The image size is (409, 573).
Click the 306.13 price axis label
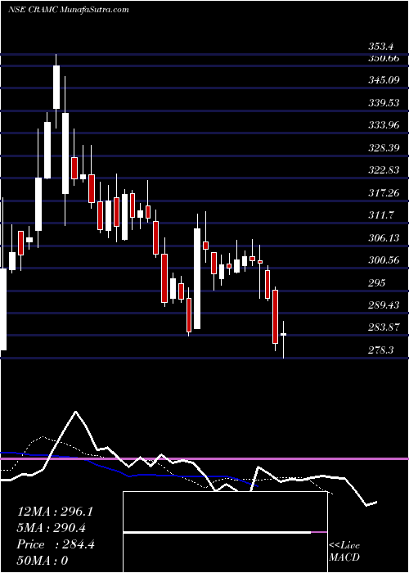(x=384, y=238)
